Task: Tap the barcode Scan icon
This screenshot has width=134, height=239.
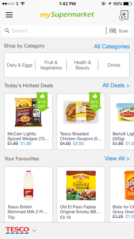Action: (x=113, y=31)
